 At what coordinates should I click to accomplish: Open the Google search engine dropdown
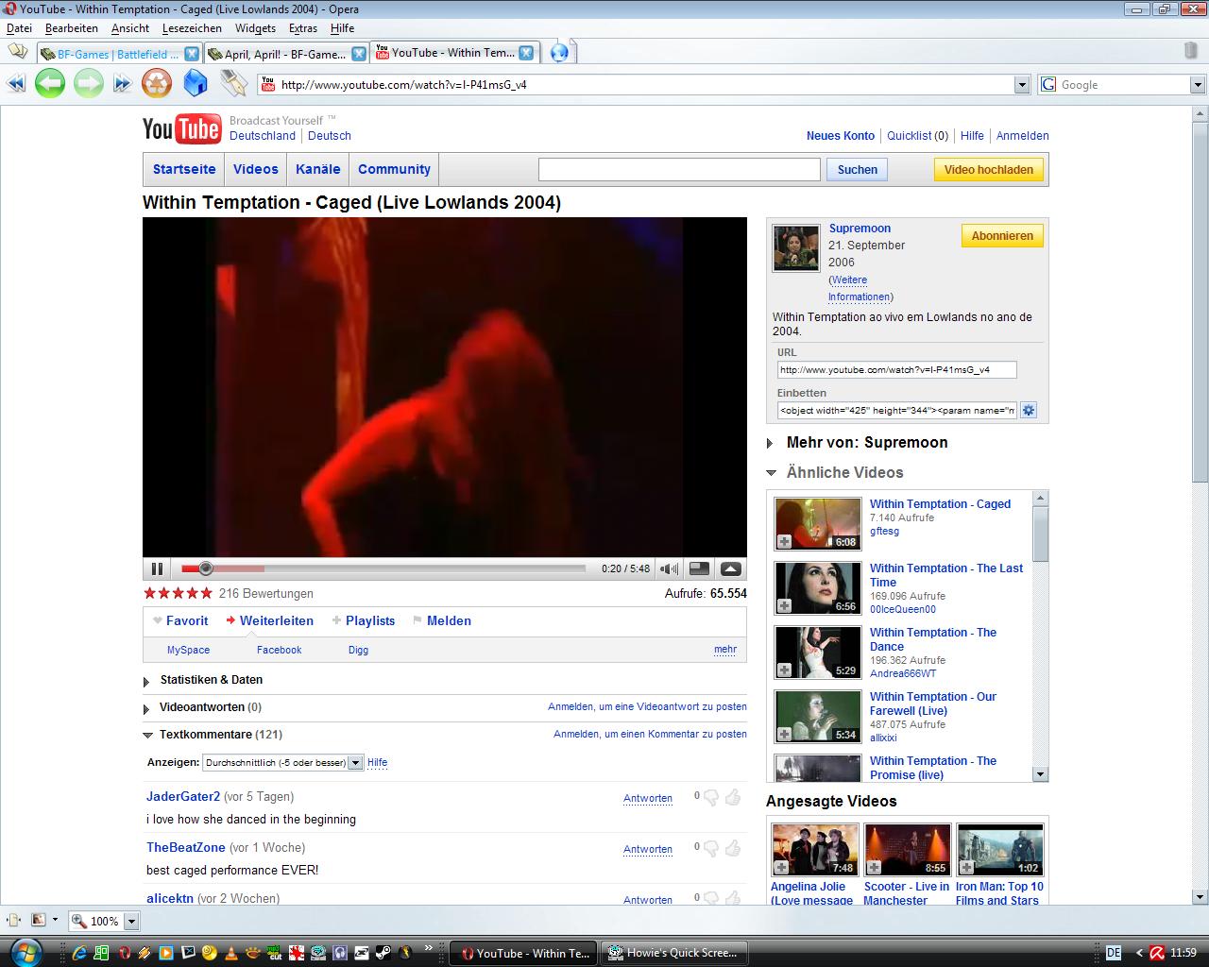(x=1197, y=85)
